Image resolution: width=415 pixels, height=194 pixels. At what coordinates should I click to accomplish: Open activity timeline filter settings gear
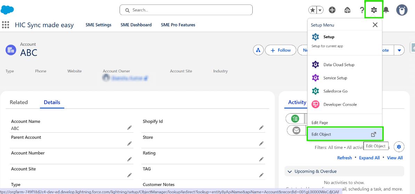(x=399, y=147)
